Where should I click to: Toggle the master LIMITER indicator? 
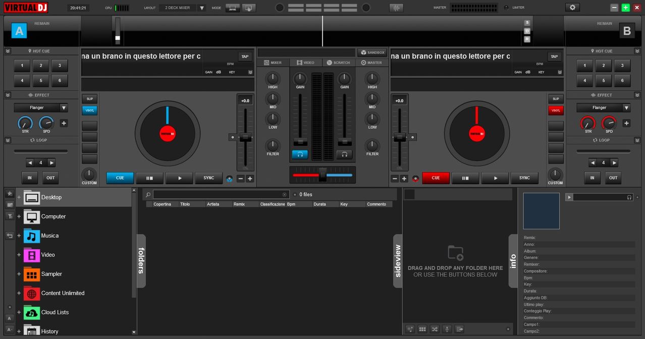click(x=506, y=8)
